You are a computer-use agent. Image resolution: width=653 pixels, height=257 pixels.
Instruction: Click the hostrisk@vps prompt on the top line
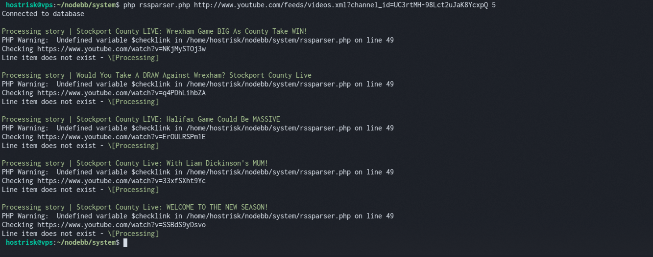point(29,5)
